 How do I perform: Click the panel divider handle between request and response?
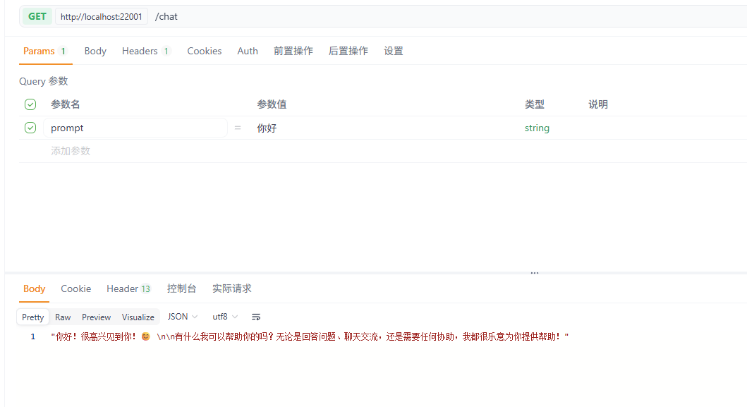pyautogui.click(x=534, y=272)
